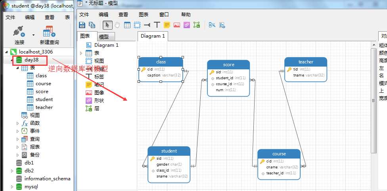This screenshot has height=191, width=387.
Task: Select the new view tool in toolbar
Action: coord(137,25)
